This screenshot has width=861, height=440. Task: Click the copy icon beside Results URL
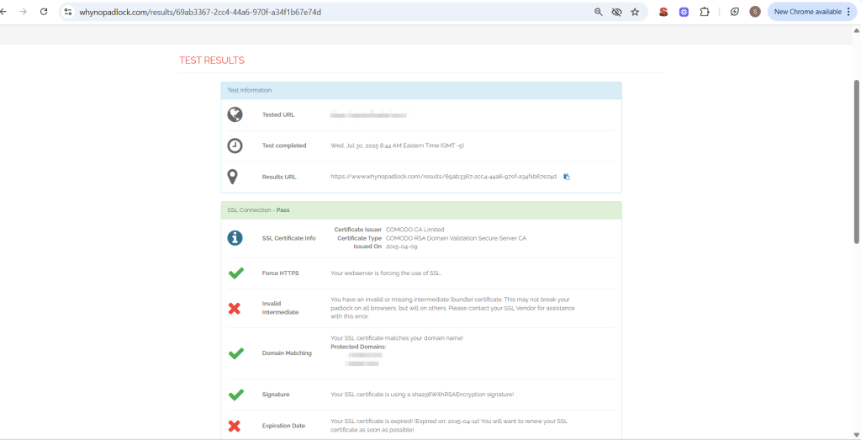(567, 177)
